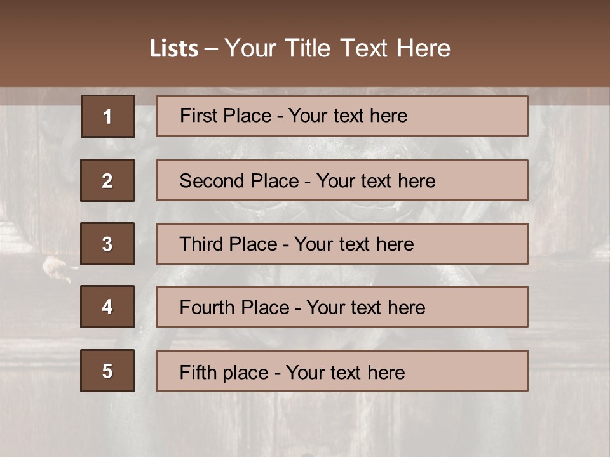Image resolution: width=610 pixels, height=457 pixels.
Task: Click 'Your text here' in fifth row
Action: [345, 372]
